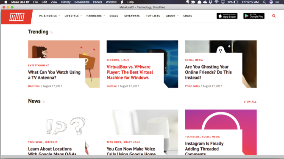Click Social Media tag on Instagram story
The height and width of the screenshot is (159, 284).
click(x=211, y=137)
